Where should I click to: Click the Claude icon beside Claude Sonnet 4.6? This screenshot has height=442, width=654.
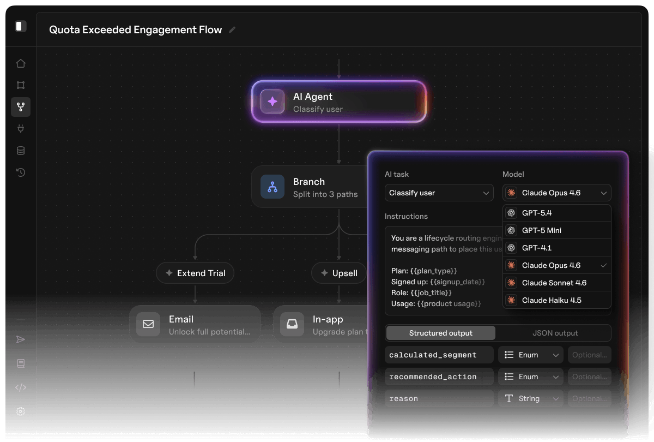(511, 283)
